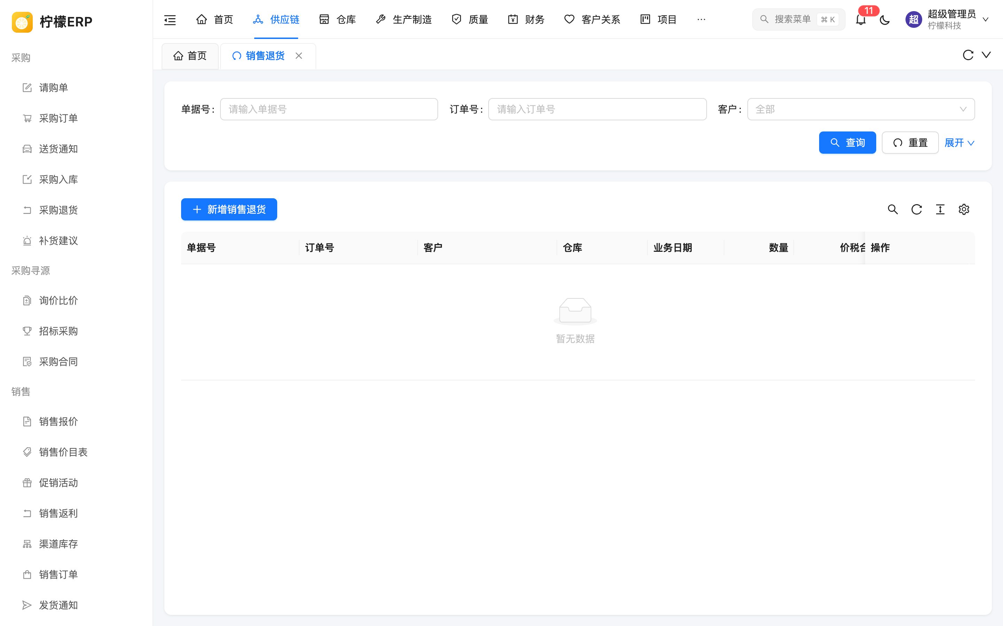Open the notifications bell icon
The width and height of the screenshot is (1003, 626).
click(861, 19)
